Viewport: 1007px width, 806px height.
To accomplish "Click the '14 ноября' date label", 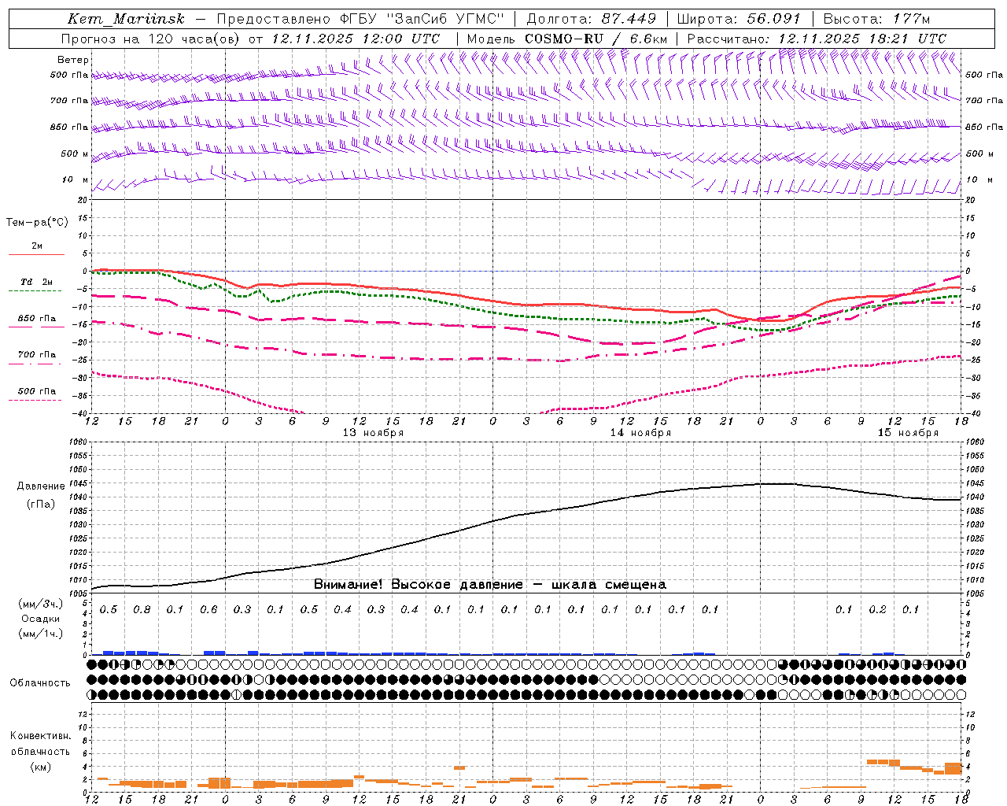I will [640, 433].
